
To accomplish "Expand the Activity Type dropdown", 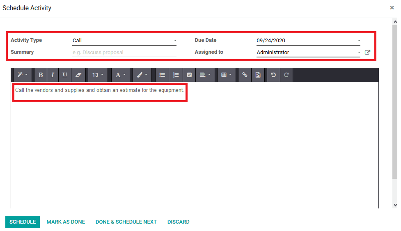I will 175,40.
